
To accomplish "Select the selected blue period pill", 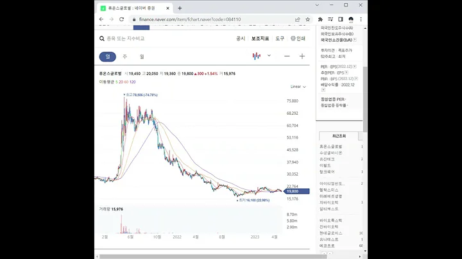I will [108, 56].
